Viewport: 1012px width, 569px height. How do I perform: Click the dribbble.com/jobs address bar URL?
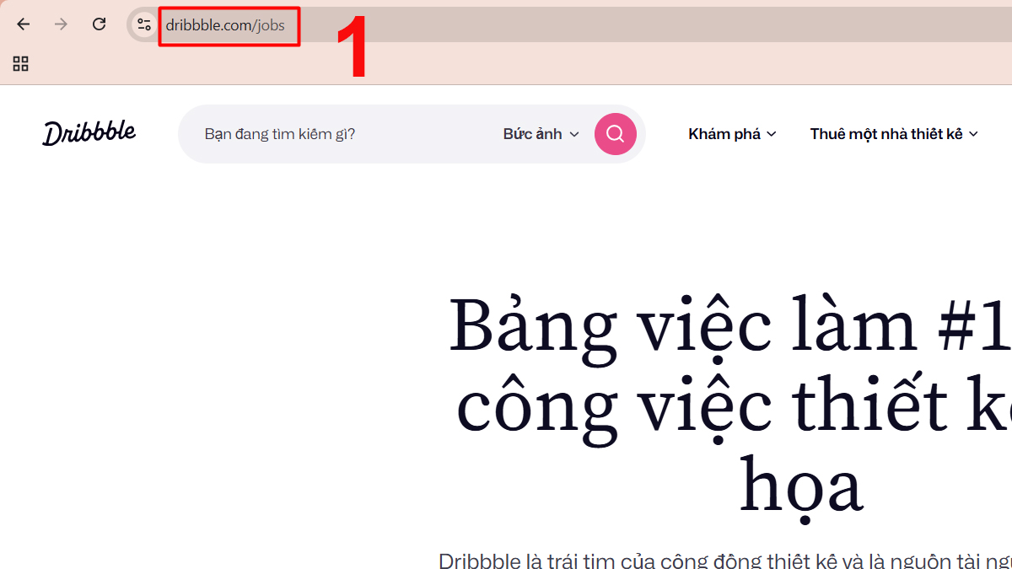(x=225, y=25)
